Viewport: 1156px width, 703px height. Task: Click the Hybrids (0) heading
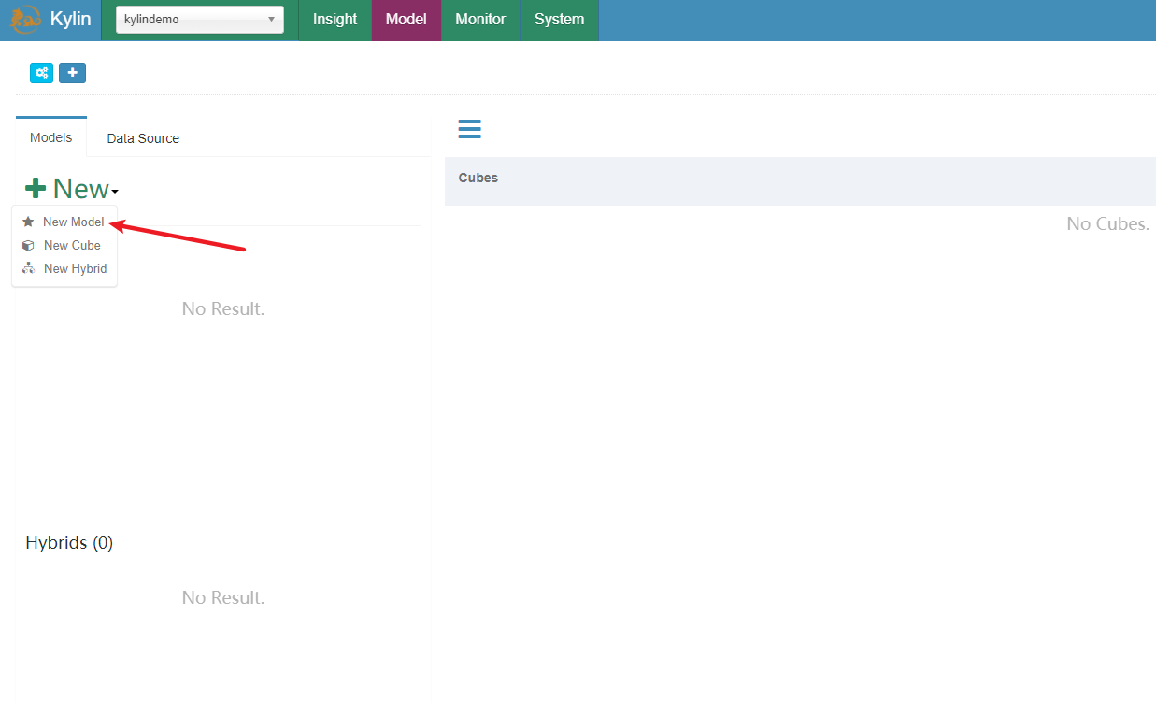pyautogui.click(x=69, y=543)
